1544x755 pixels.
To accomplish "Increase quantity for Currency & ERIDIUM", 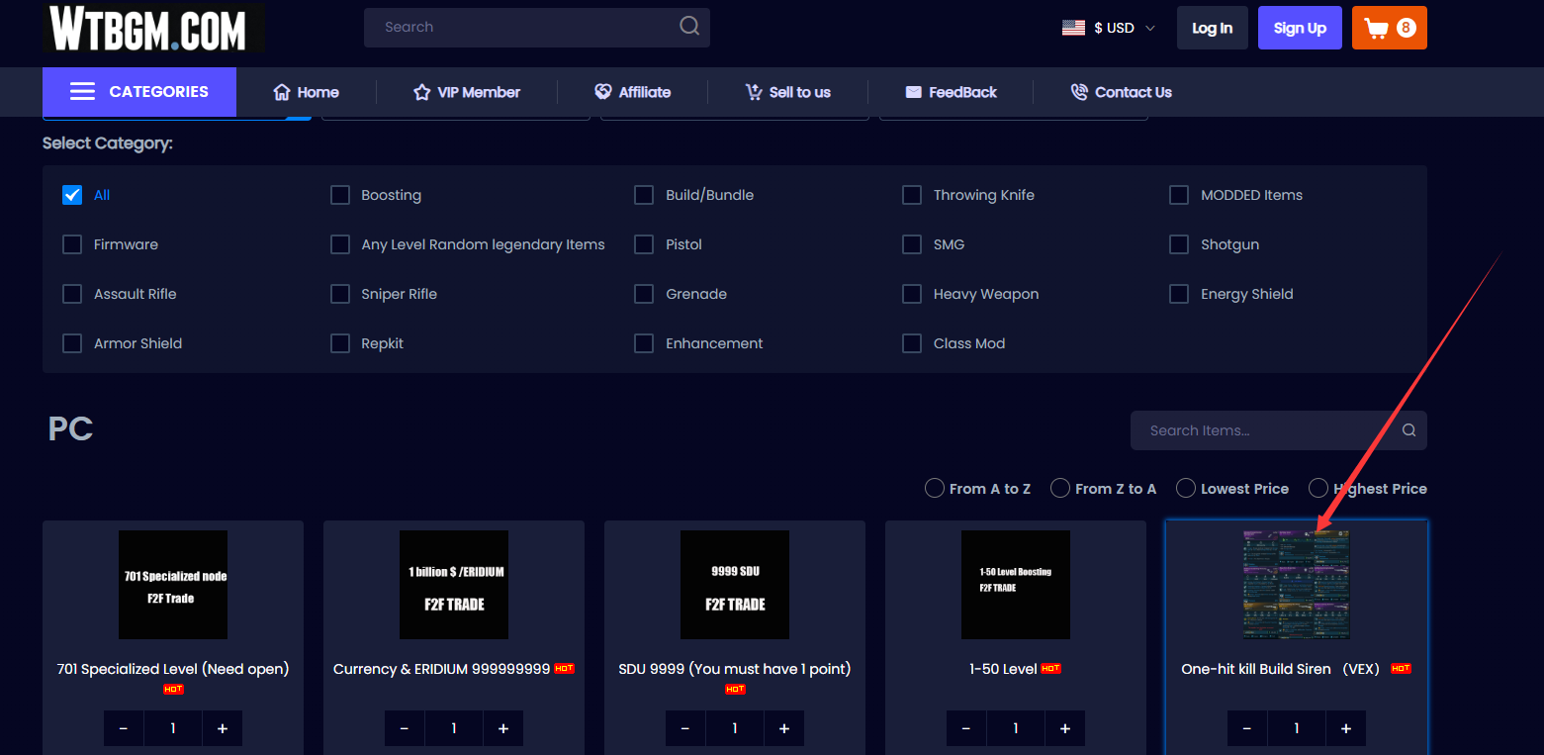I will coord(503,728).
